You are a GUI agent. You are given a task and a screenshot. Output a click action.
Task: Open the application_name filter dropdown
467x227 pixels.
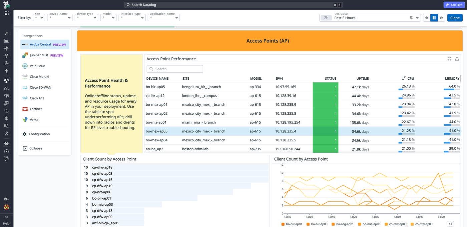tap(163, 18)
